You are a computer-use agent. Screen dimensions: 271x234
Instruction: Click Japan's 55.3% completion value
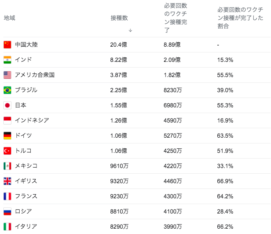tap(225, 105)
